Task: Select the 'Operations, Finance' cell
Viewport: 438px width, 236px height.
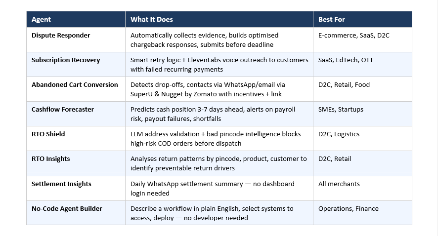Action: click(349, 209)
